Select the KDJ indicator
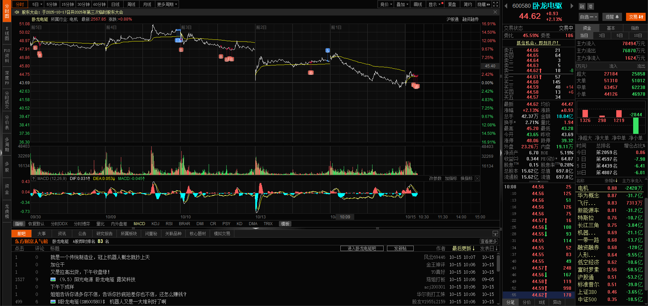The width and height of the screenshot is (648, 306). 155,224
